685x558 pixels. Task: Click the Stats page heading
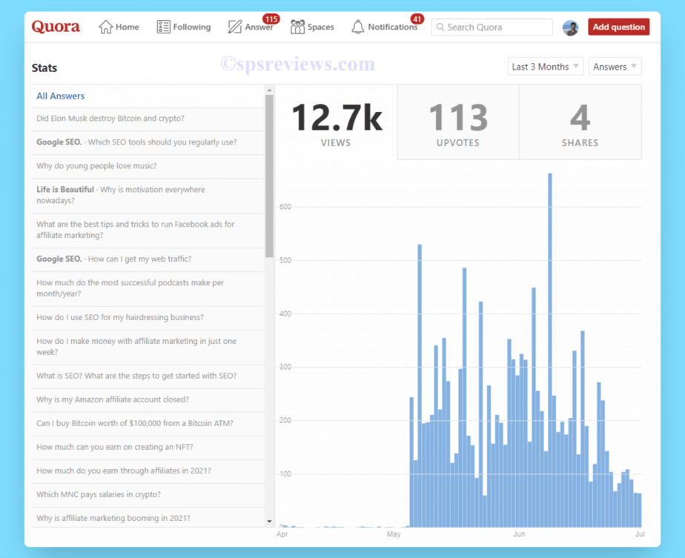44,68
